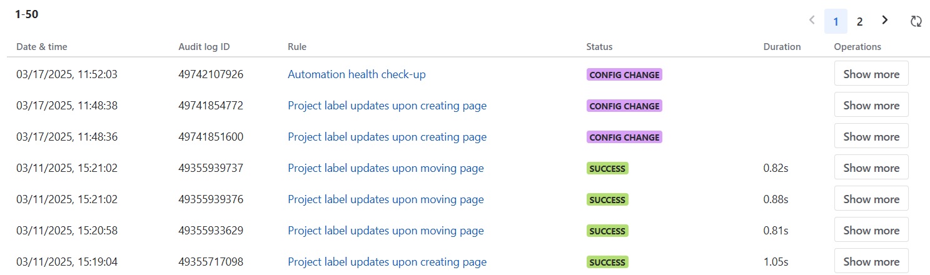Screen dimensions: 930x275
Task: Open rule for audit log 49355939737
Action: click(x=386, y=168)
